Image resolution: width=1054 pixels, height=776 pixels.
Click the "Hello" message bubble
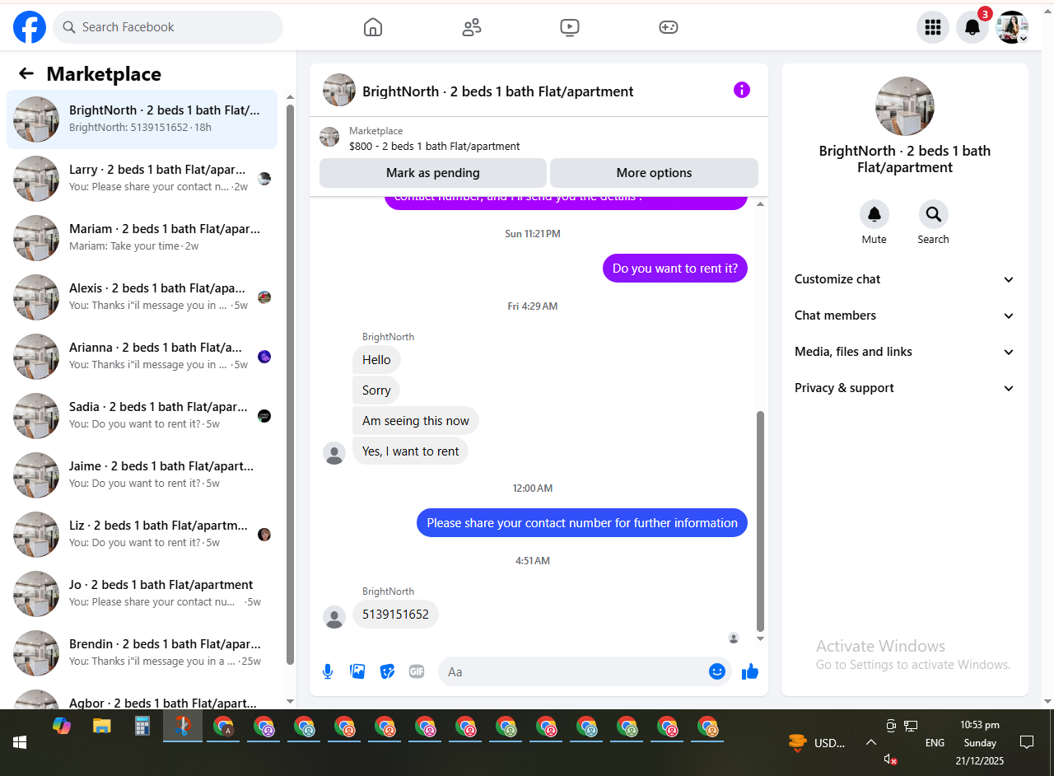tap(376, 360)
